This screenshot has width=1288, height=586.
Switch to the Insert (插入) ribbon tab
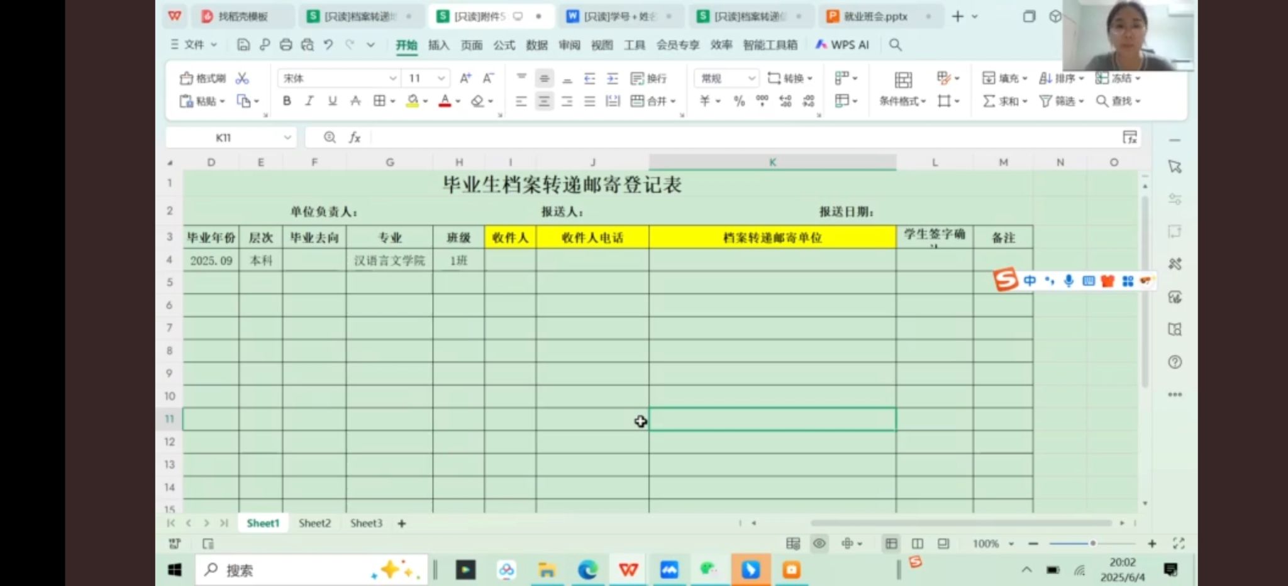[438, 45]
